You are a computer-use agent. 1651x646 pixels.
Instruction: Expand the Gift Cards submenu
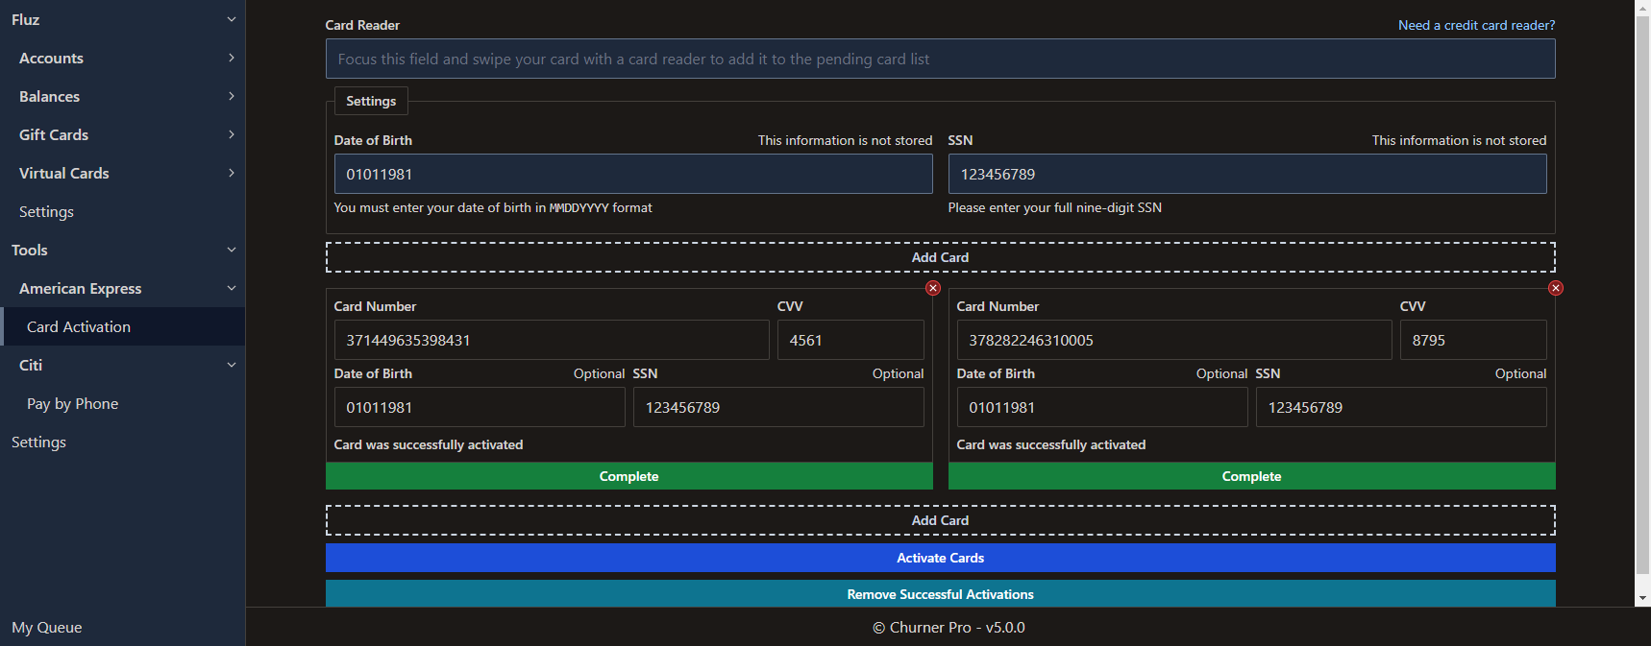231,134
